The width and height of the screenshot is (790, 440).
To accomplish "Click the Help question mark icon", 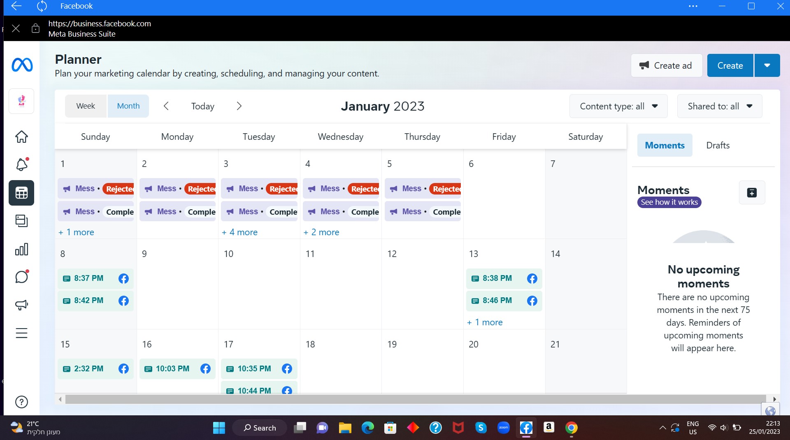I will click(21, 402).
